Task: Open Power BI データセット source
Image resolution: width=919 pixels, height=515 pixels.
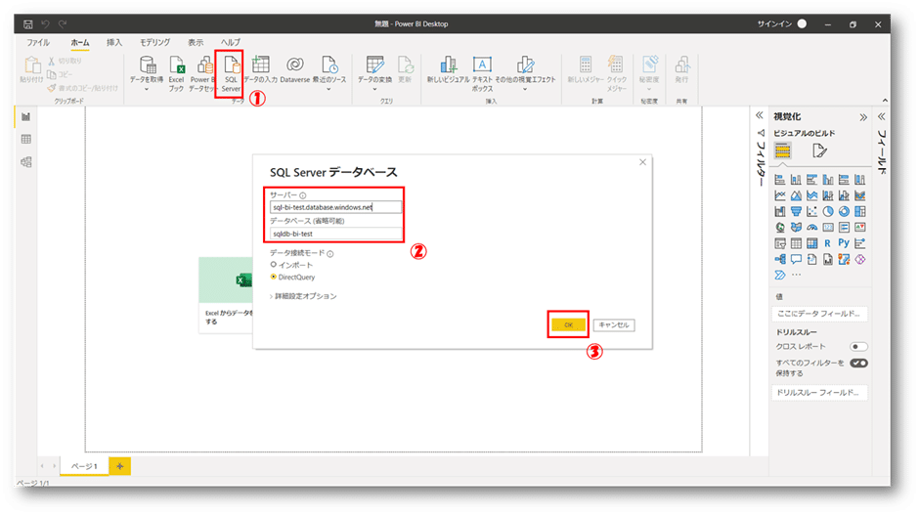Action: pos(203,74)
